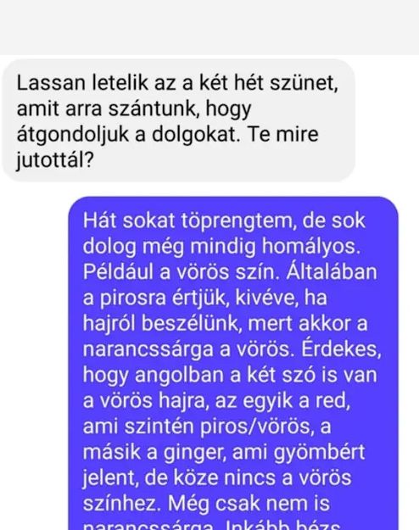Tap the word "szünet" in the received message
419x530 pixels.
(x=304, y=83)
